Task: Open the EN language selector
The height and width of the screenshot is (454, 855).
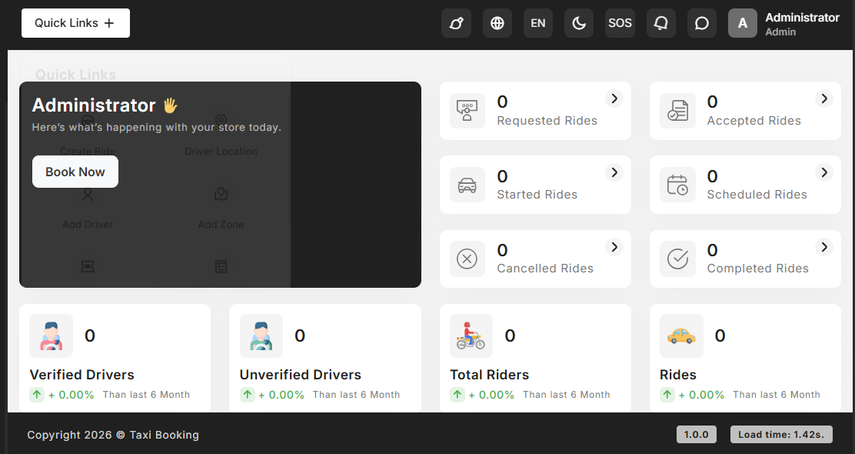Action: 538,23
